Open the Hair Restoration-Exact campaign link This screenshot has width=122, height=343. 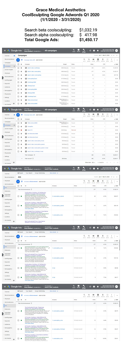33,137
